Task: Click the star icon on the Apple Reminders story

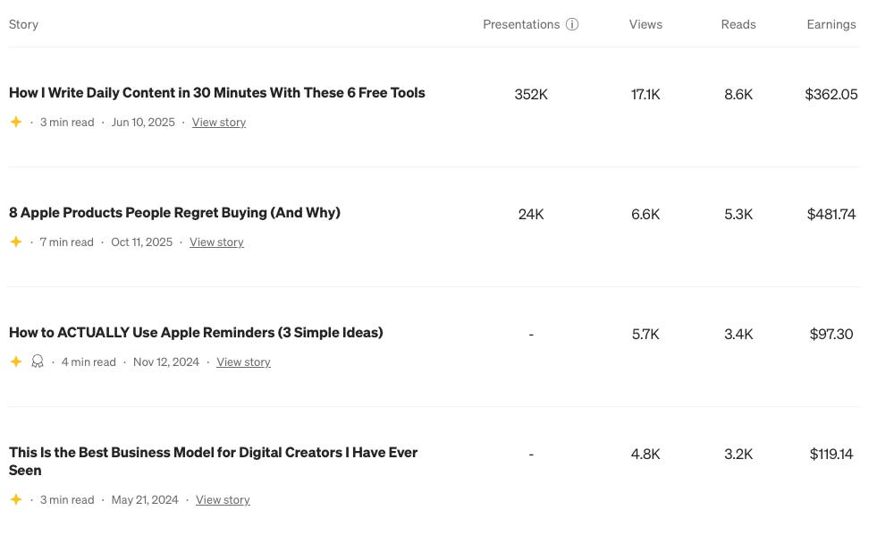Action: coord(16,362)
